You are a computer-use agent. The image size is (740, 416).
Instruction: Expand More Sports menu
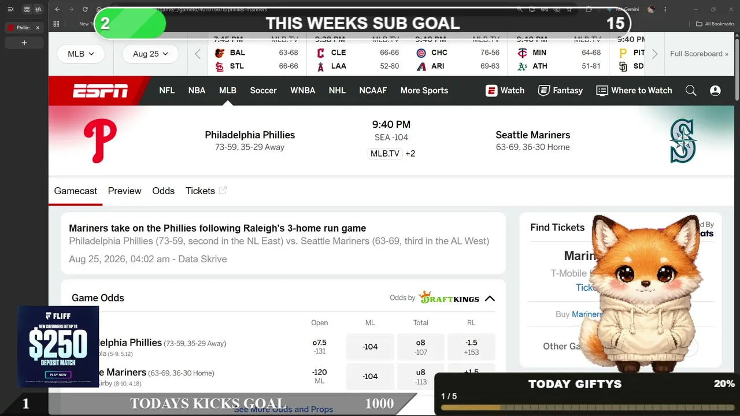424,91
